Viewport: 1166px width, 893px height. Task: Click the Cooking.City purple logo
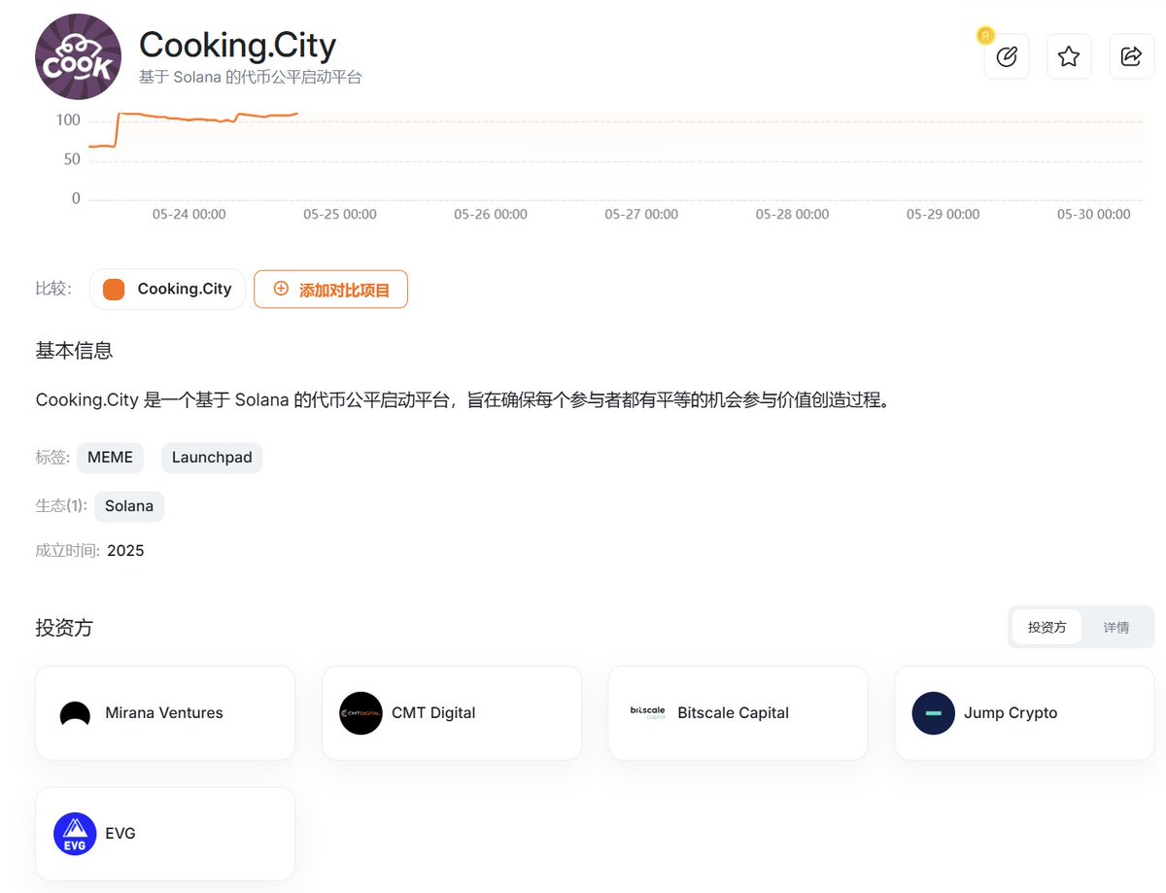point(79,57)
